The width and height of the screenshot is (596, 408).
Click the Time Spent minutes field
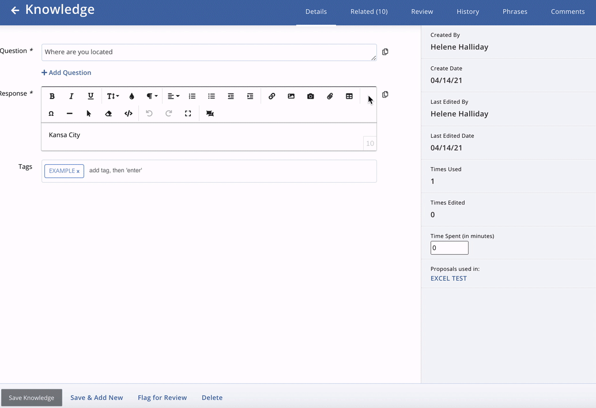coord(449,248)
